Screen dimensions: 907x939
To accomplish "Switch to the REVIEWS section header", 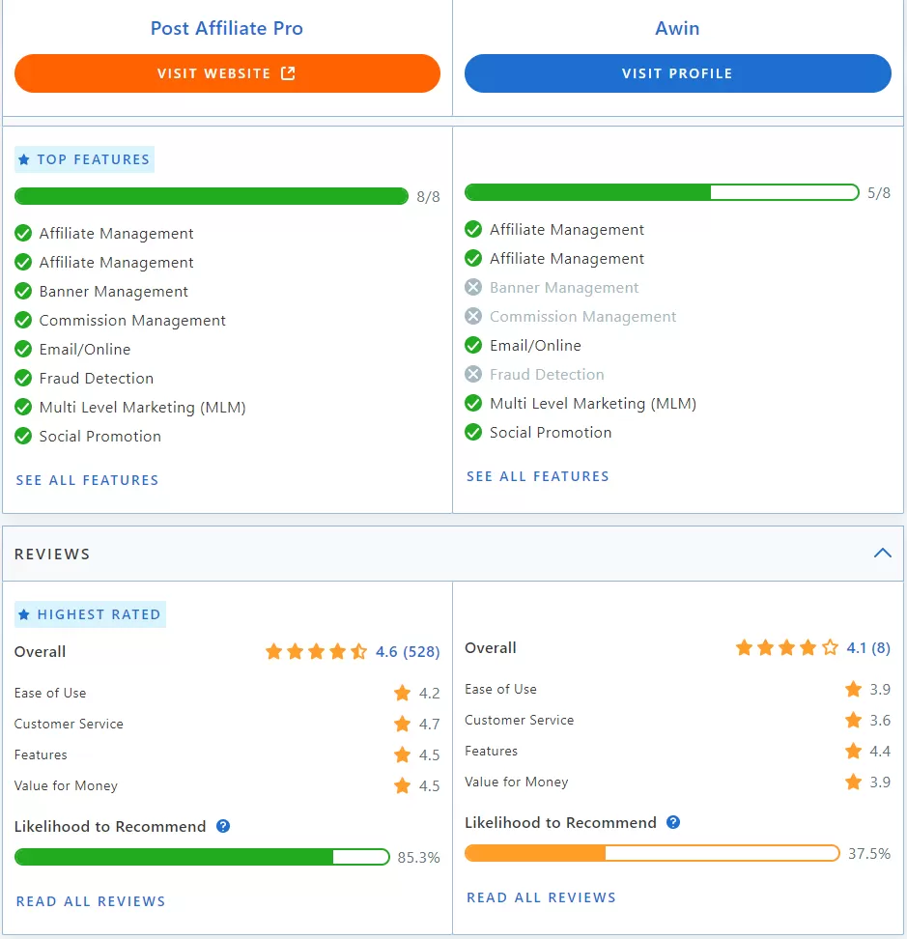I will coord(52,554).
